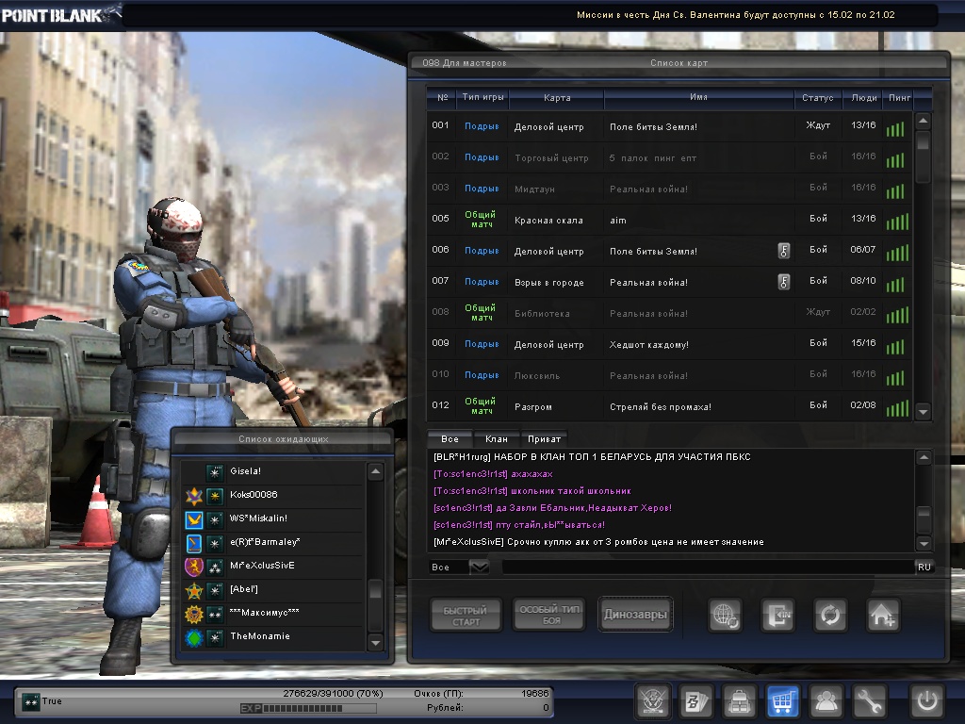Open the shop via shopping cart icon
Screen dimensions: 965x724
[782, 700]
